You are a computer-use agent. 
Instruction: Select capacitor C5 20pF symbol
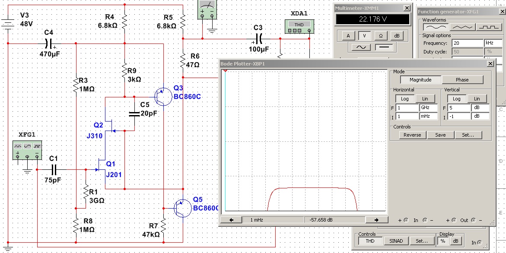click(134, 114)
